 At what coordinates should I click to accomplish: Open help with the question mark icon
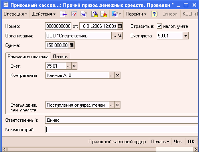tap(154, 14)
